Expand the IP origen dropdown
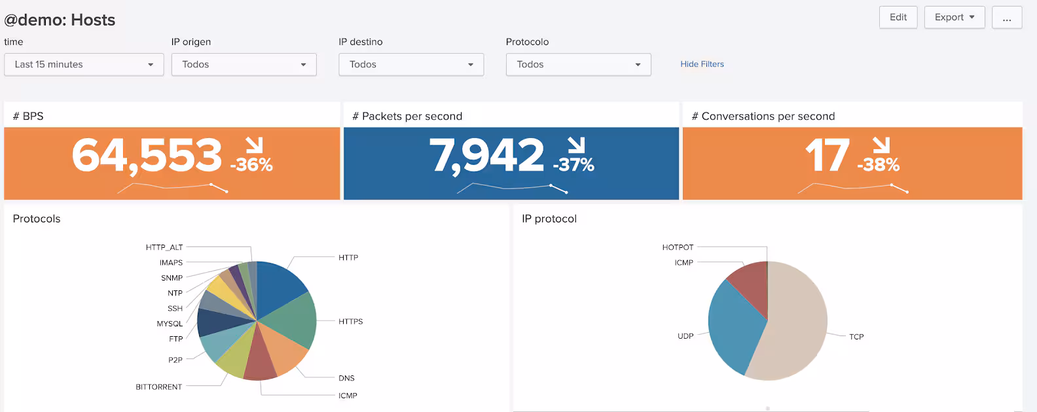The height and width of the screenshot is (412, 1037). point(244,65)
